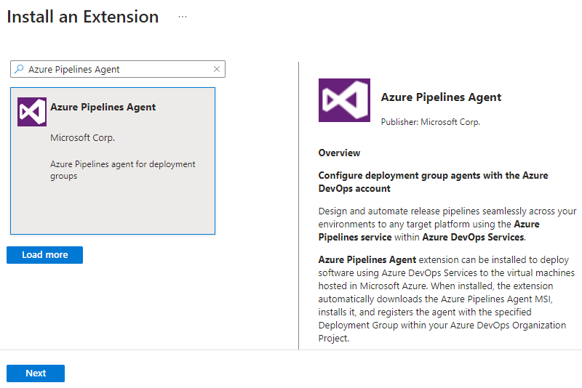
Task: Click the search magnifier icon
Action: 19,69
